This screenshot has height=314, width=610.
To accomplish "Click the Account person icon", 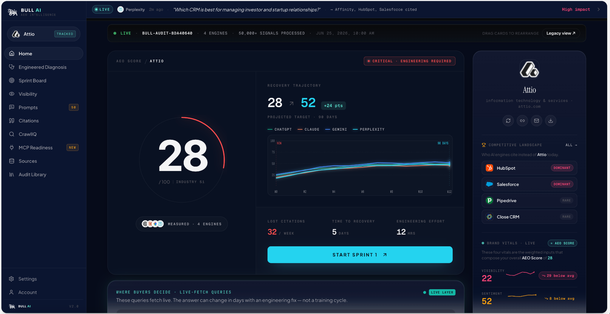I will click(x=11, y=292).
